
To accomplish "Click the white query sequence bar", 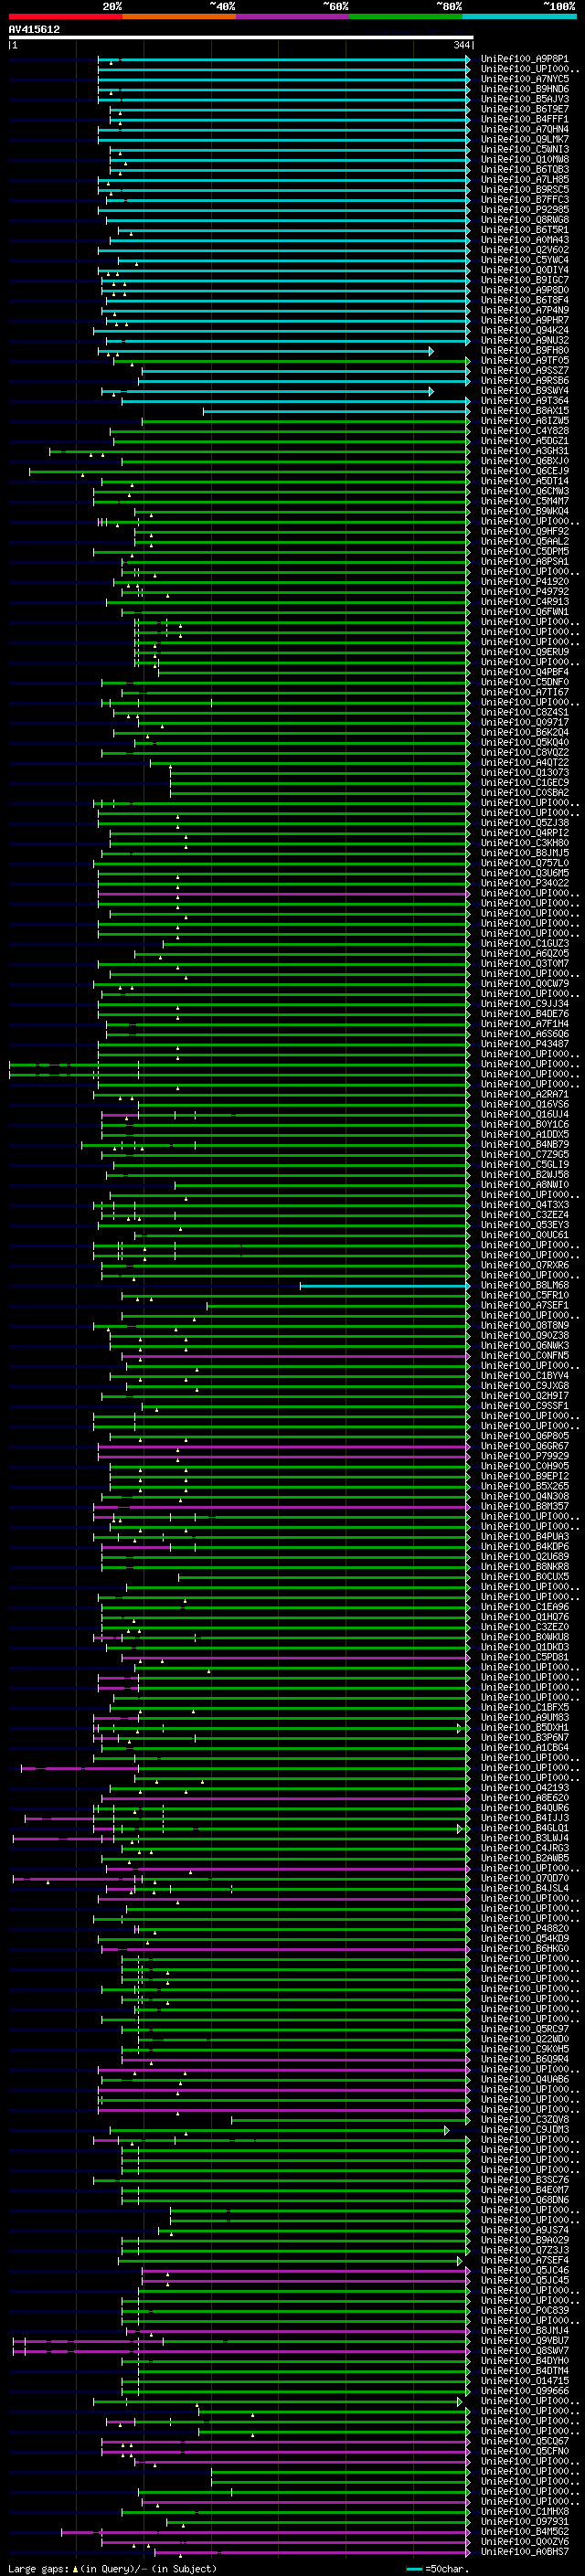I will [240, 38].
